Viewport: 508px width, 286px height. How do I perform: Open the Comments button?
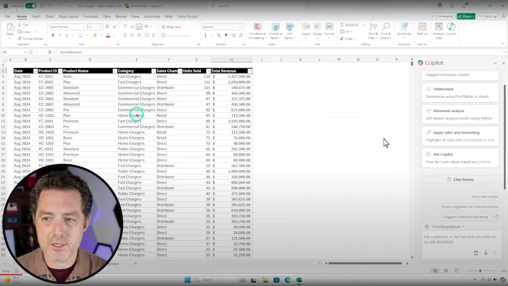(x=442, y=17)
